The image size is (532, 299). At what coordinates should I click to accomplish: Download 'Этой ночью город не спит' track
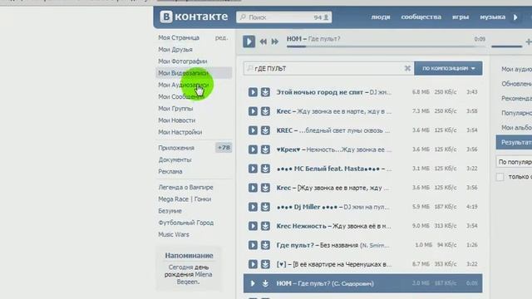[265, 92]
